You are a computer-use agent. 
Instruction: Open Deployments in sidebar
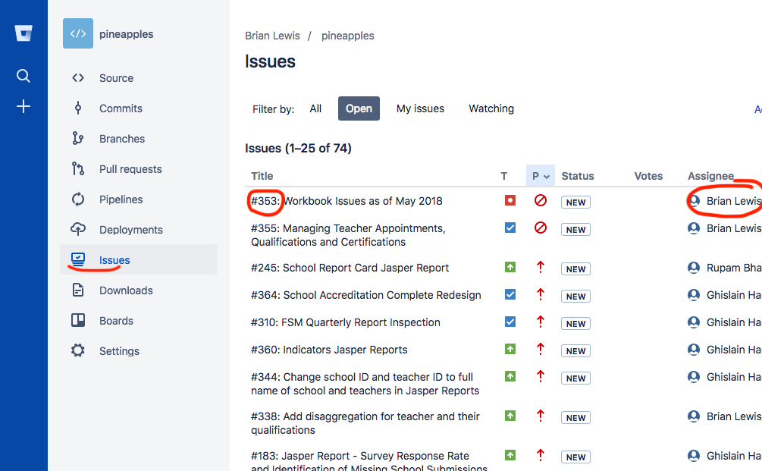pos(130,230)
